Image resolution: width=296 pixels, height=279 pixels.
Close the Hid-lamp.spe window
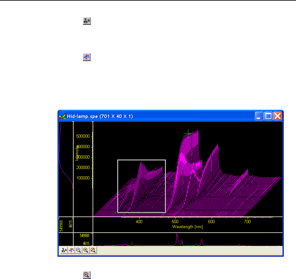277,116
